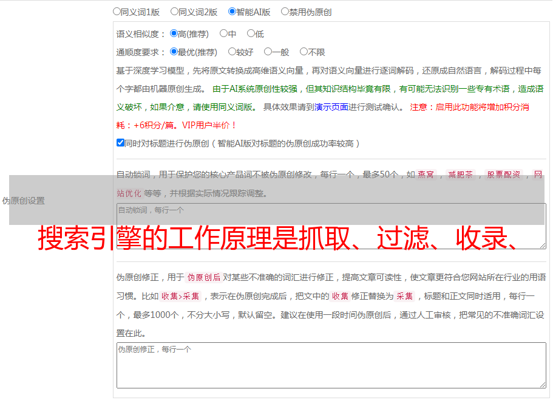Image resolution: width=553 pixels, height=400 pixels.
Task: Grab the resize handle of 自动锁词 textarea
Action: point(543,246)
